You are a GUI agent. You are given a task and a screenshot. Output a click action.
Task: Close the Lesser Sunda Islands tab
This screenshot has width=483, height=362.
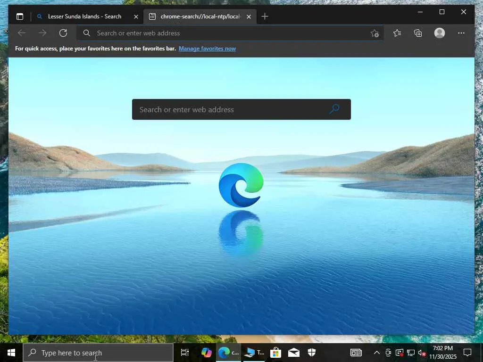click(x=136, y=16)
